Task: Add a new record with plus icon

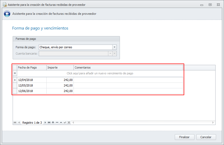Action: coord(53,122)
